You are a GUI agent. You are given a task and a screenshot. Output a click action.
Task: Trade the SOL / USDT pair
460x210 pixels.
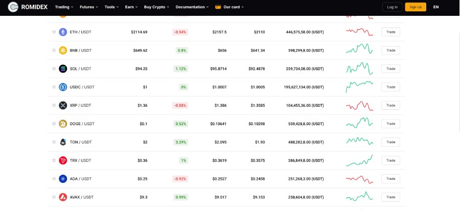390,68
